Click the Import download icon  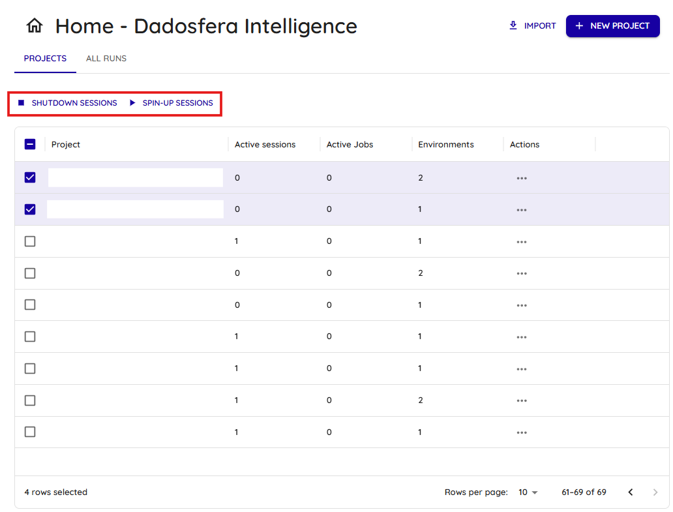(513, 25)
